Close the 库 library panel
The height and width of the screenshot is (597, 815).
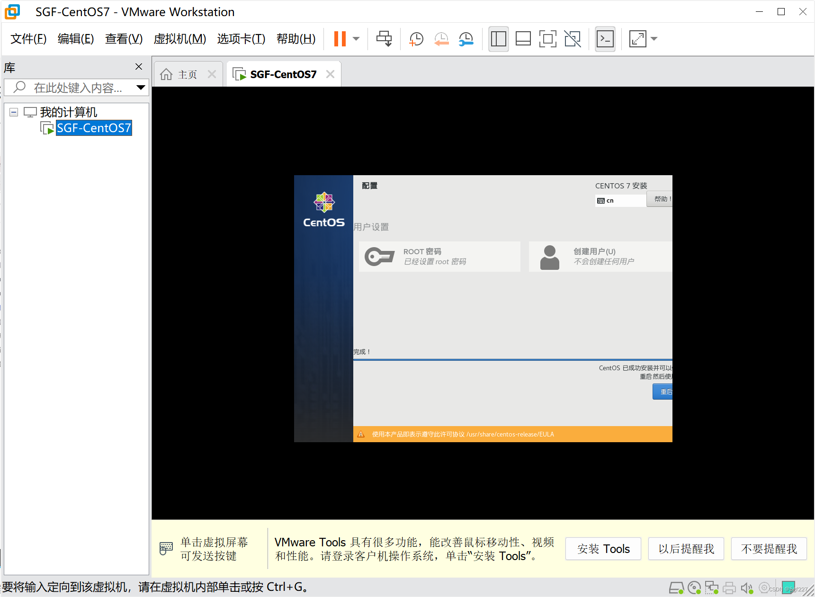(139, 67)
